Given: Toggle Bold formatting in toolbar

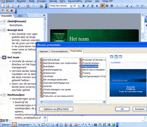Looking at the screenshot, I should click(84, 6).
